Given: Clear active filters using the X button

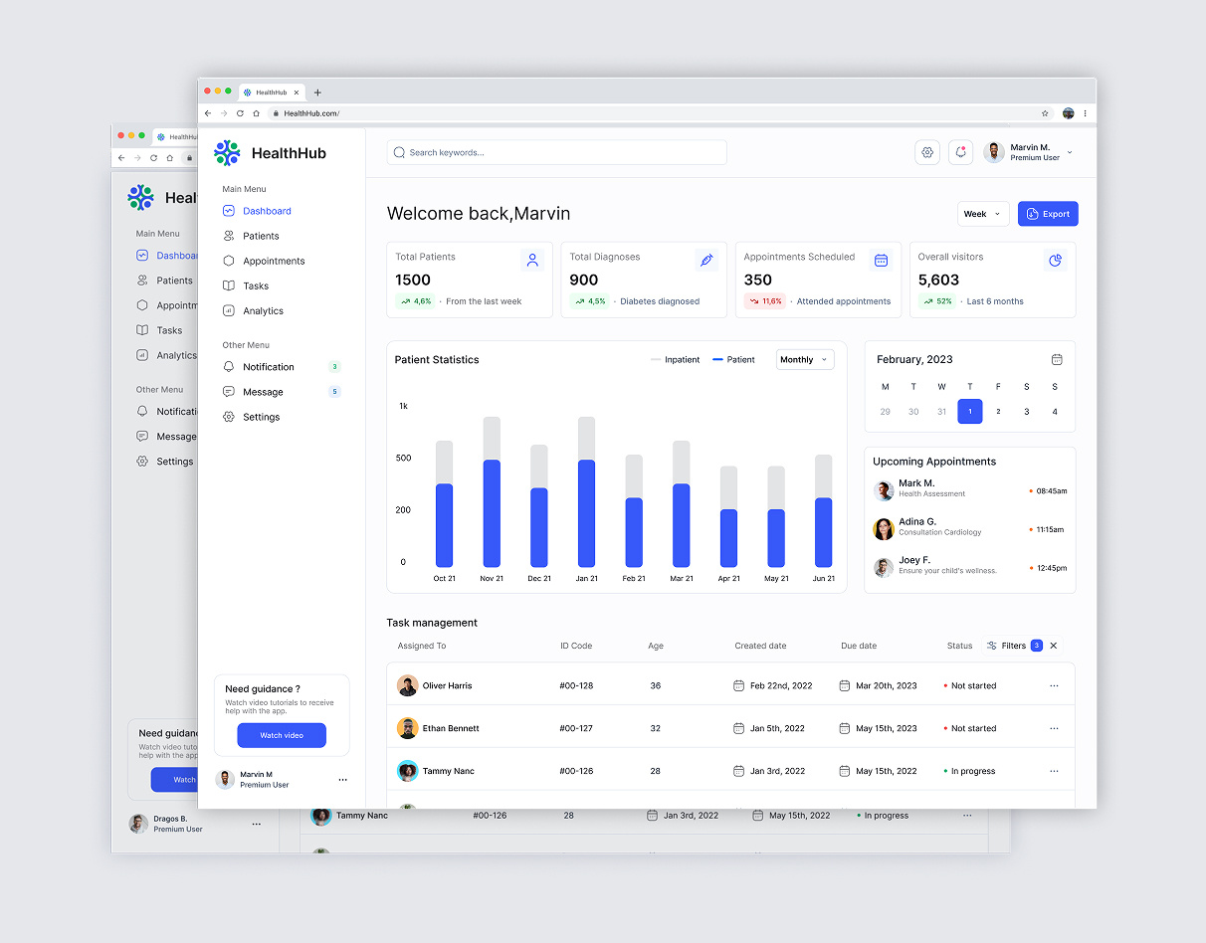Looking at the screenshot, I should point(1054,645).
